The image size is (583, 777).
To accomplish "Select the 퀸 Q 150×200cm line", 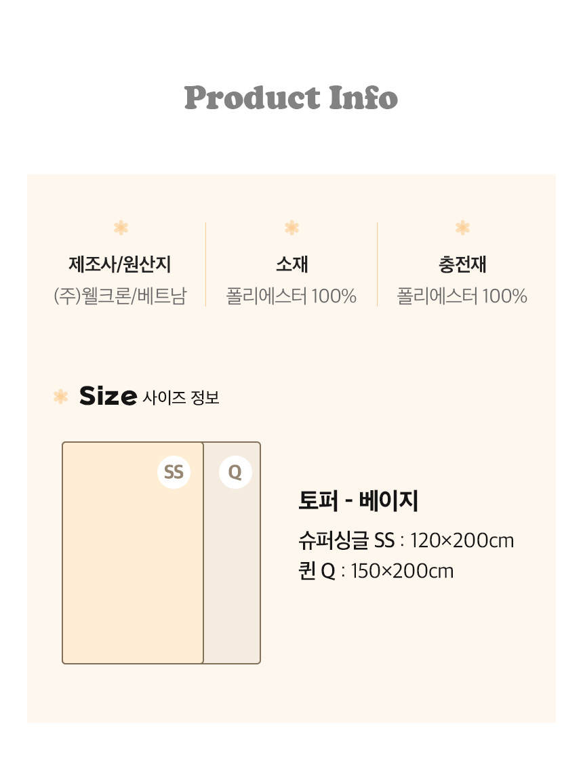I will tap(376, 571).
